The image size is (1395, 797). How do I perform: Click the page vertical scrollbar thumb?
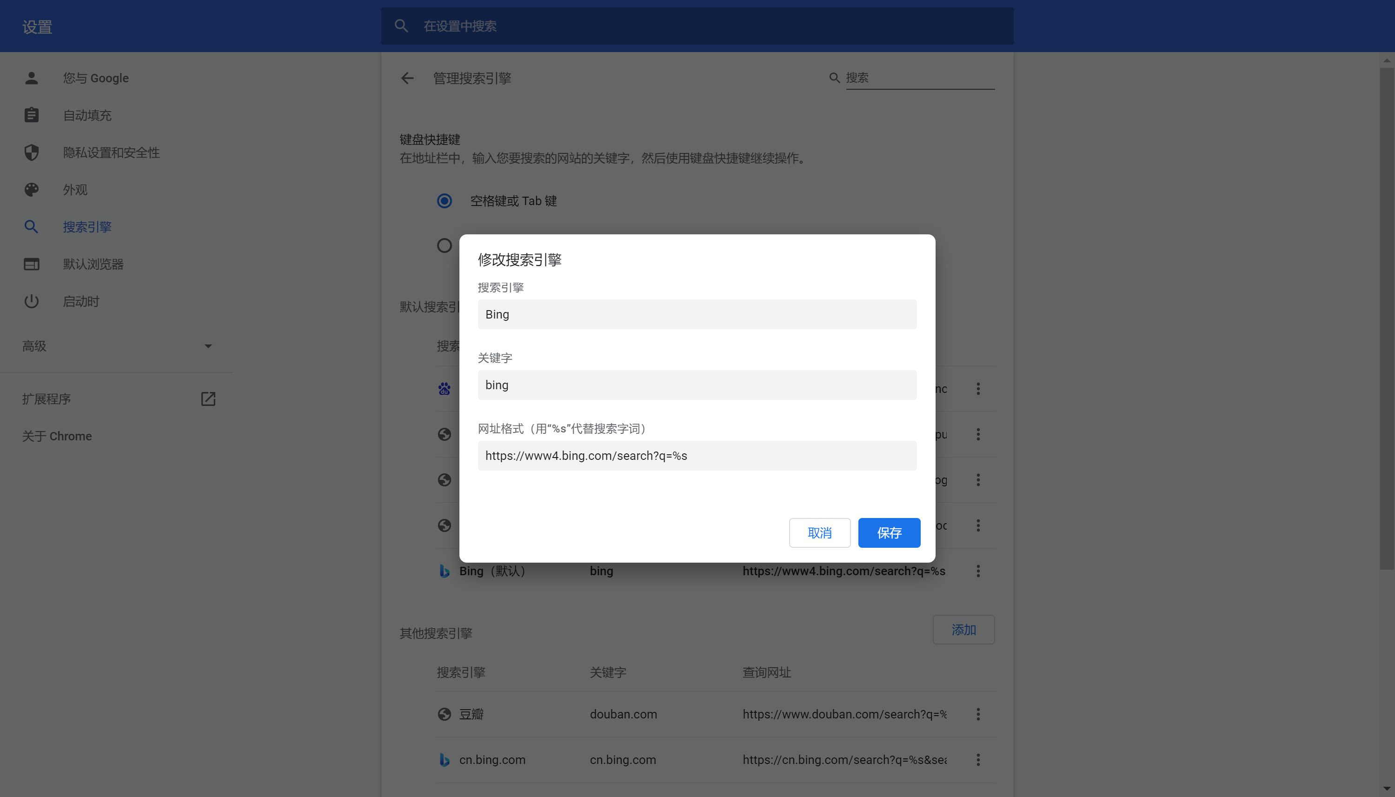pyautogui.click(x=1386, y=319)
